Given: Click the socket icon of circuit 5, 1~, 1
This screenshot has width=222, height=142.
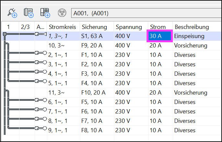Looking at the screenshot, I should pos(41,81).
